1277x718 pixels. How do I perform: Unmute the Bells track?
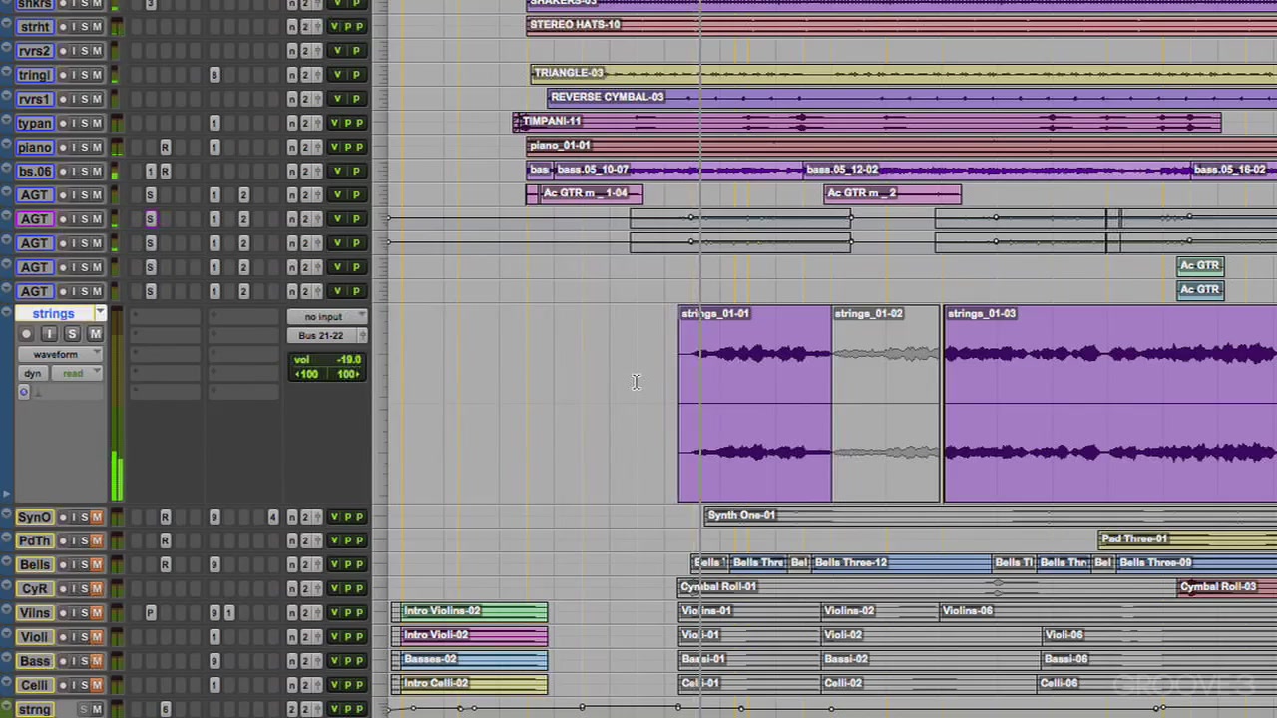pos(97,564)
